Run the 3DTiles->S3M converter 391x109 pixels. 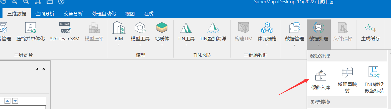(65, 32)
